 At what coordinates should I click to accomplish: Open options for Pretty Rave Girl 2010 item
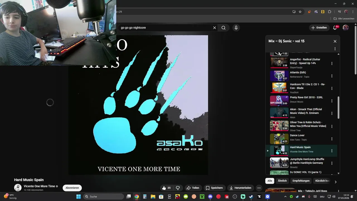tap(332, 101)
